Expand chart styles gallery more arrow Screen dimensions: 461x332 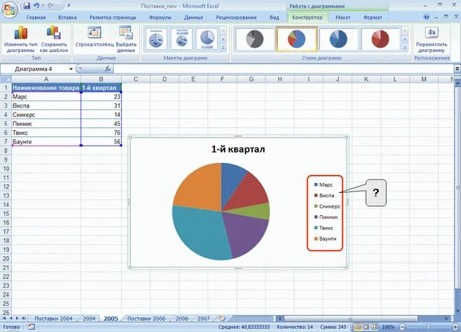point(404,48)
